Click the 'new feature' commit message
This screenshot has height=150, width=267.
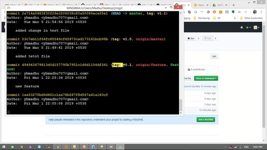coord(27,86)
